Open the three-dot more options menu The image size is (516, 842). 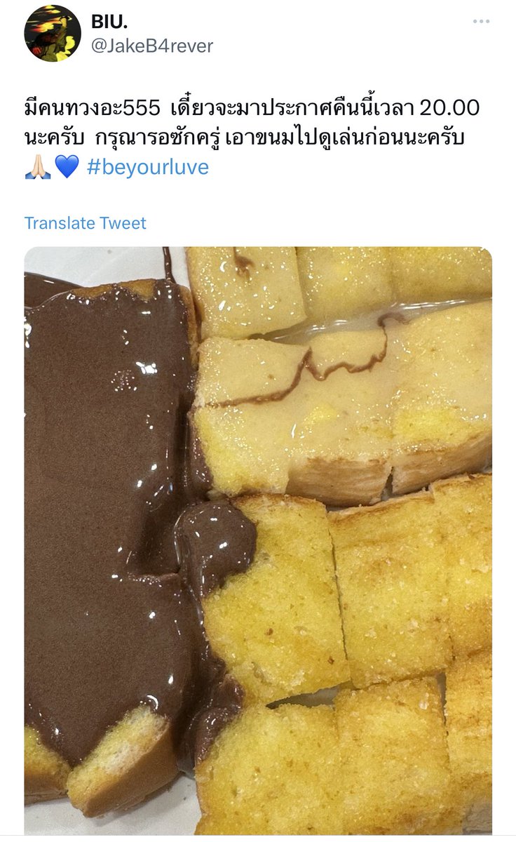coord(481,21)
